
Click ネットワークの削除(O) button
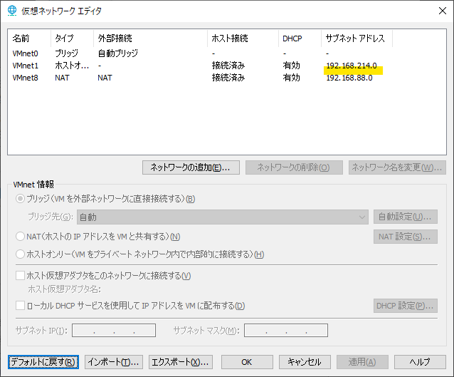pos(294,167)
